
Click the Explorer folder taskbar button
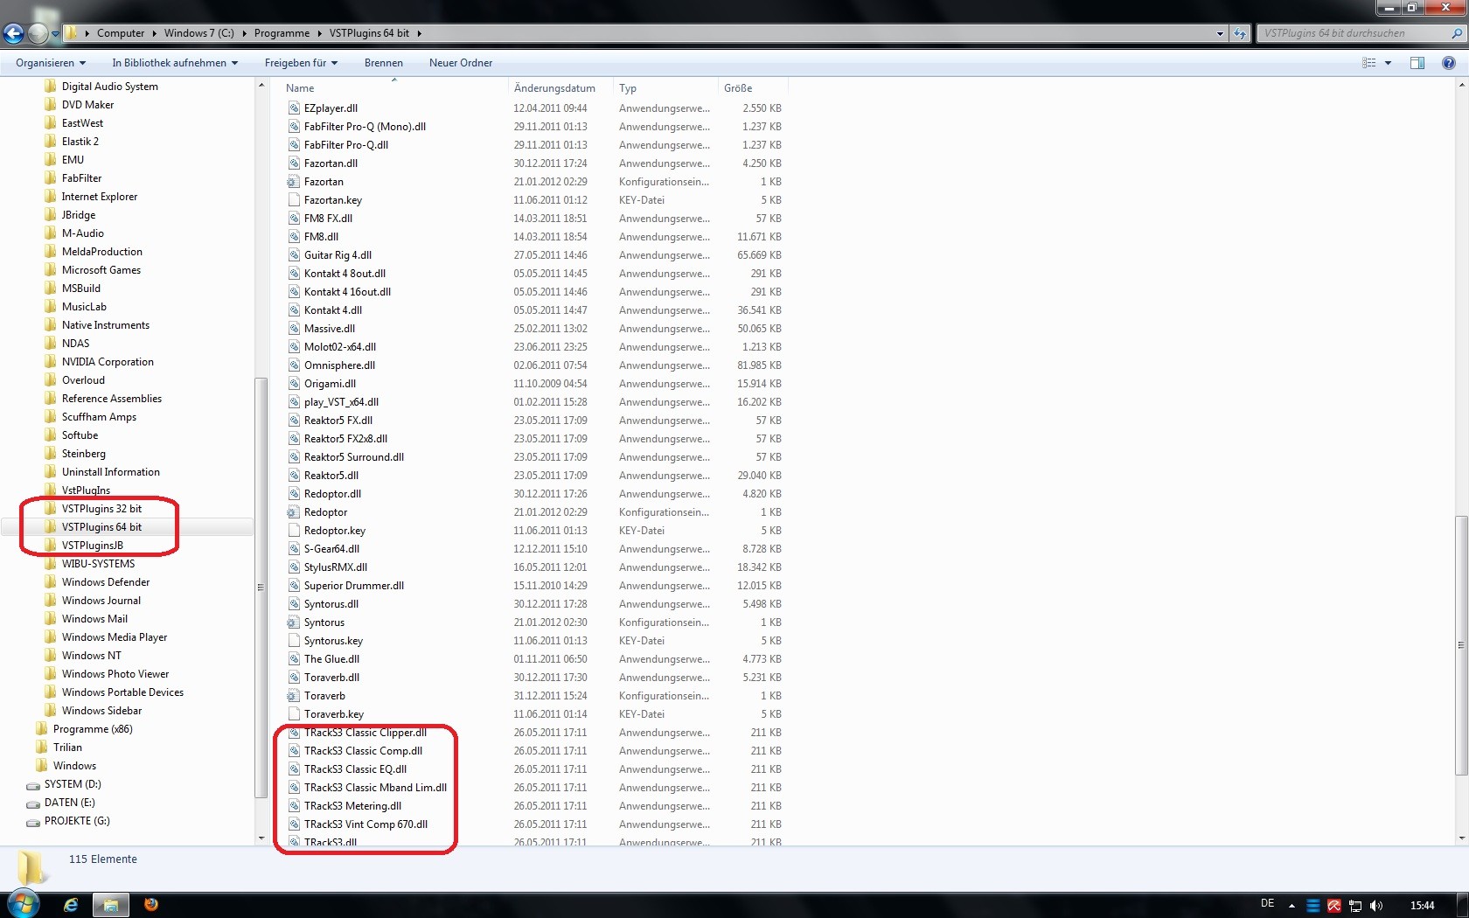click(111, 905)
